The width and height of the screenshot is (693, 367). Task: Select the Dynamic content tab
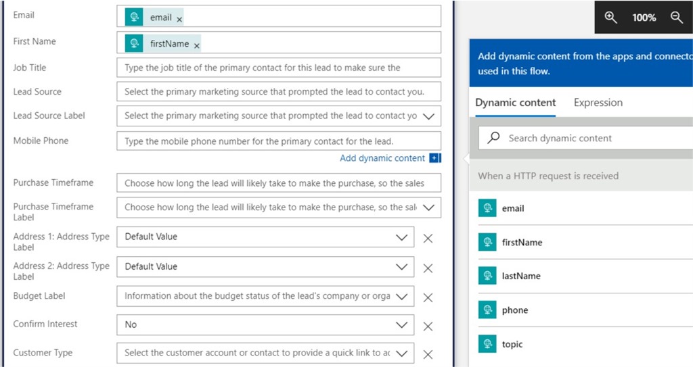pyautogui.click(x=515, y=103)
